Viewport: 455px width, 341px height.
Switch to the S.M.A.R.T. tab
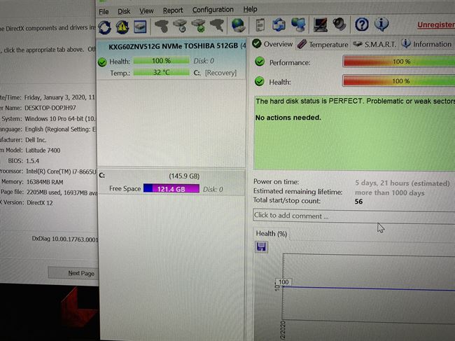click(x=374, y=44)
